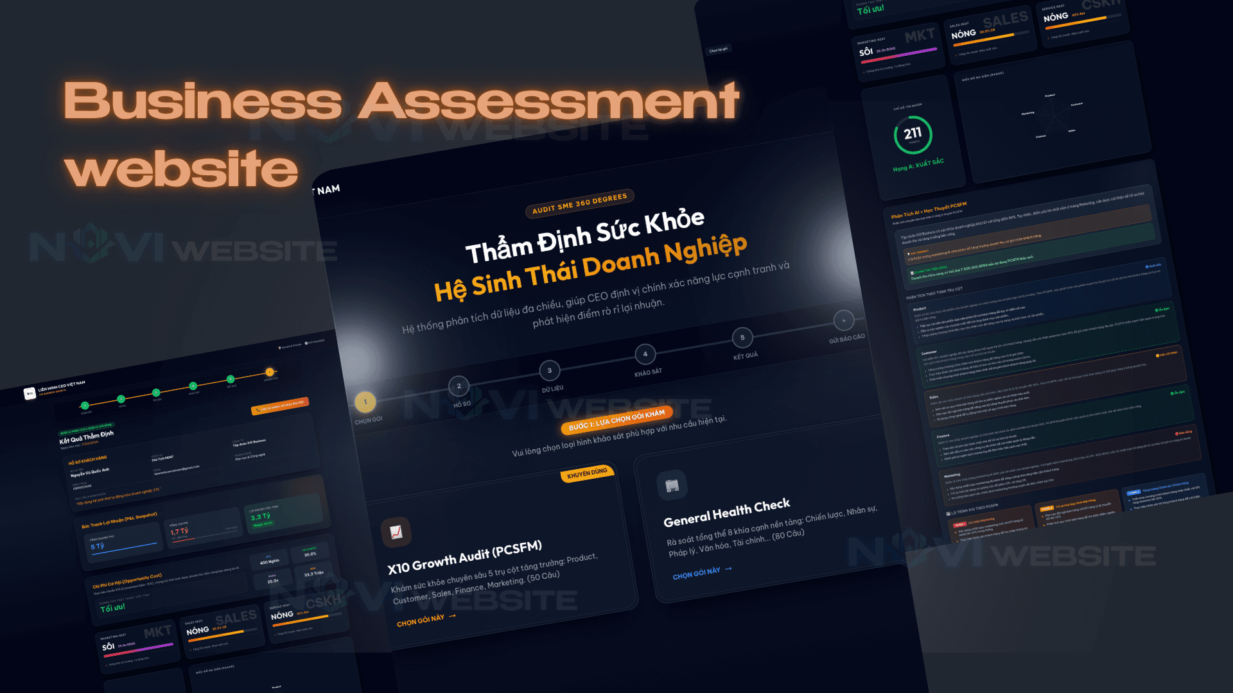Click the Chọn lại gói button in right mockup
The height and width of the screenshot is (693, 1233).
[719, 49]
